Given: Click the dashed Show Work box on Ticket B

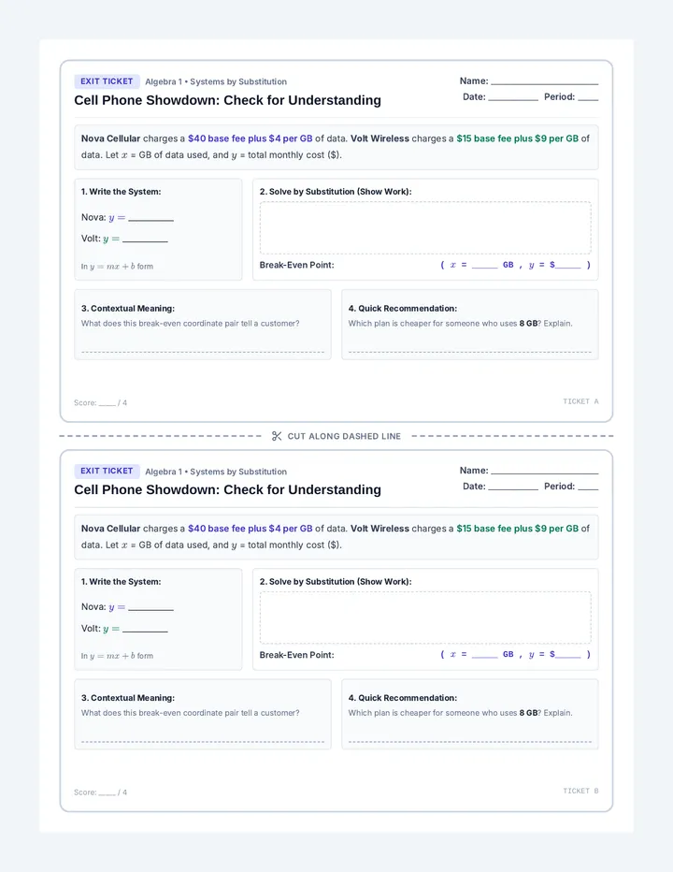Looking at the screenshot, I should (425, 618).
